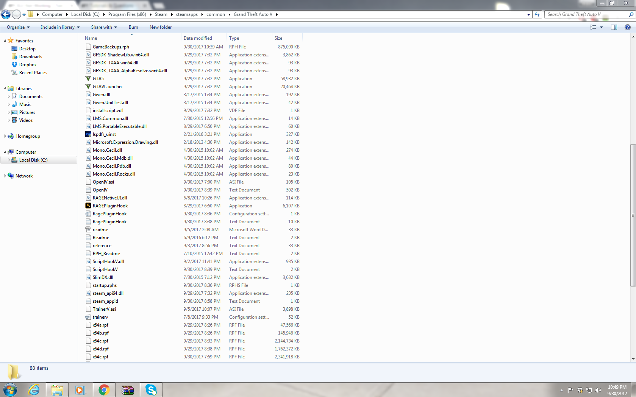Viewport: 636px width, 397px height.
Task: Click the volume speaker tray icon
Action: (x=598, y=390)
